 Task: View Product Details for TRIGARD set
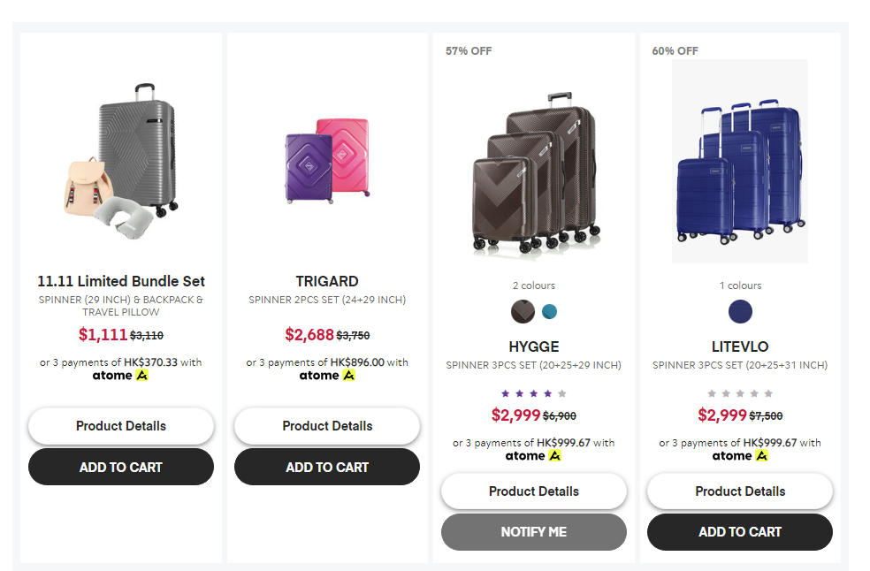(327, 426)
